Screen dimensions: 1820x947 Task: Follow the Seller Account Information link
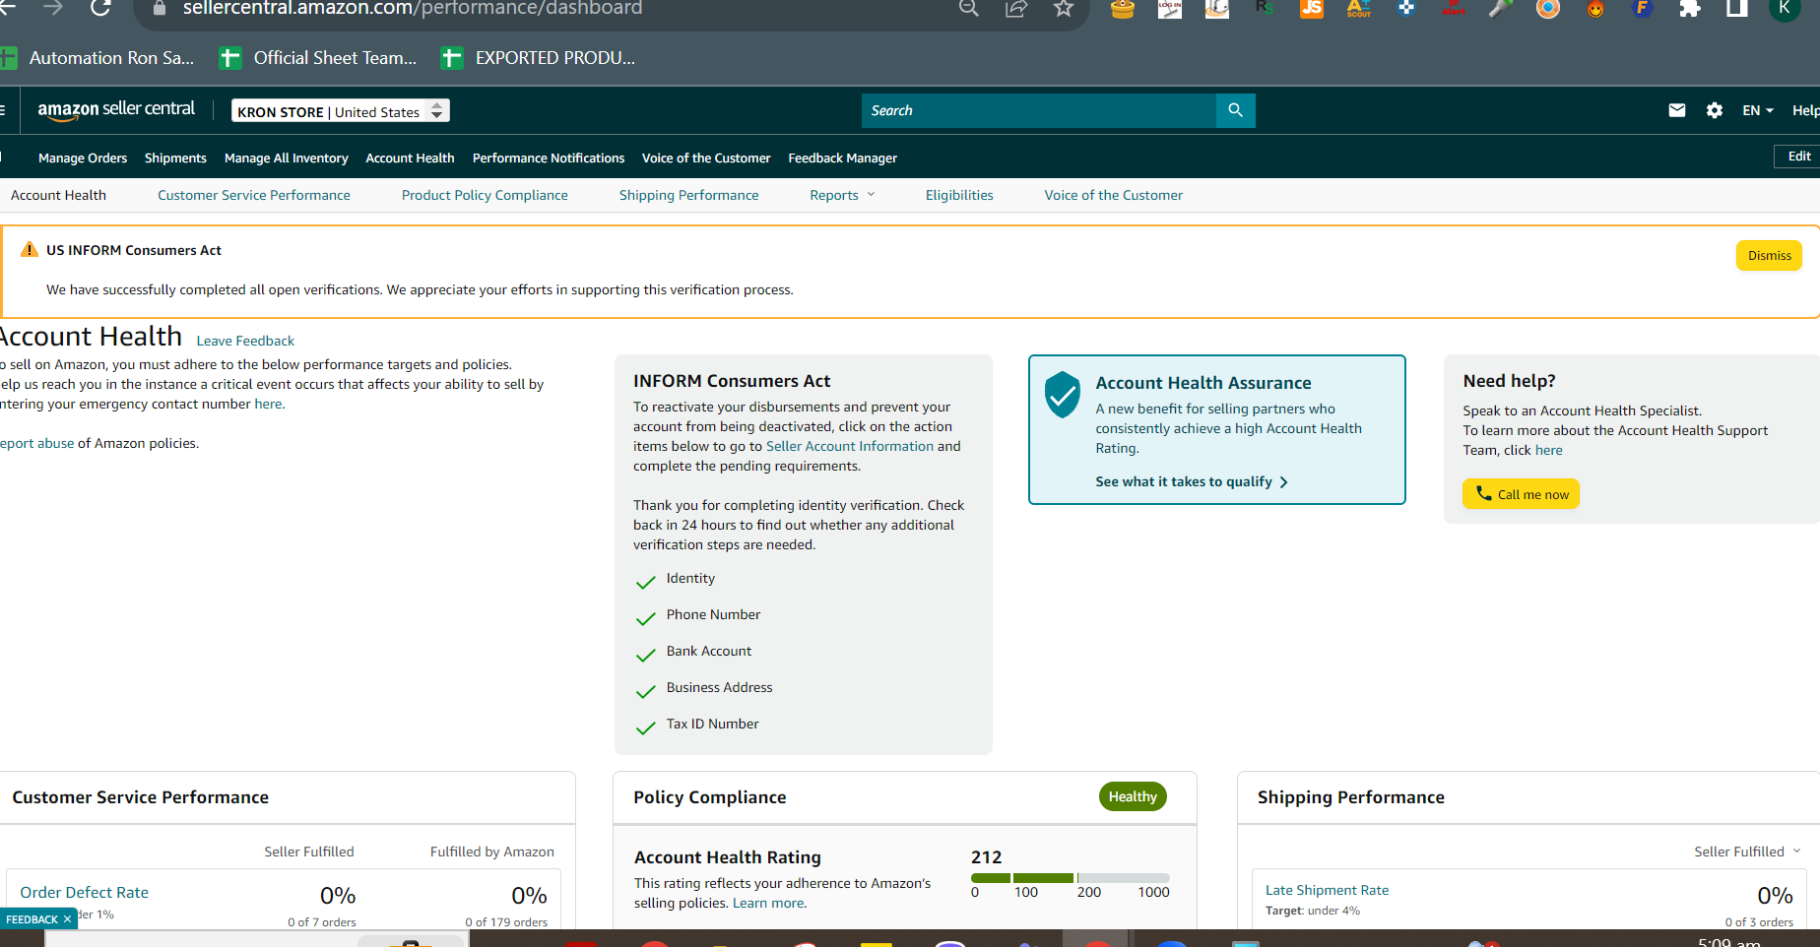[850, 446]
